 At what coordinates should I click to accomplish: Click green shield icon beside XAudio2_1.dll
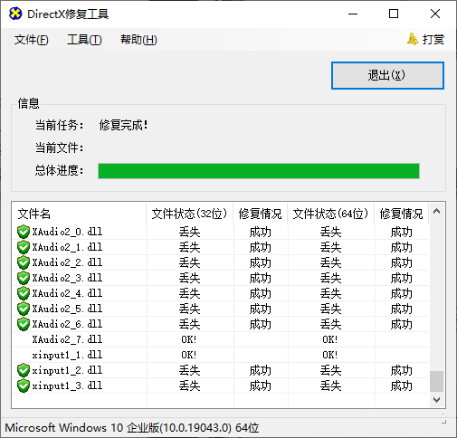[24, 247]
